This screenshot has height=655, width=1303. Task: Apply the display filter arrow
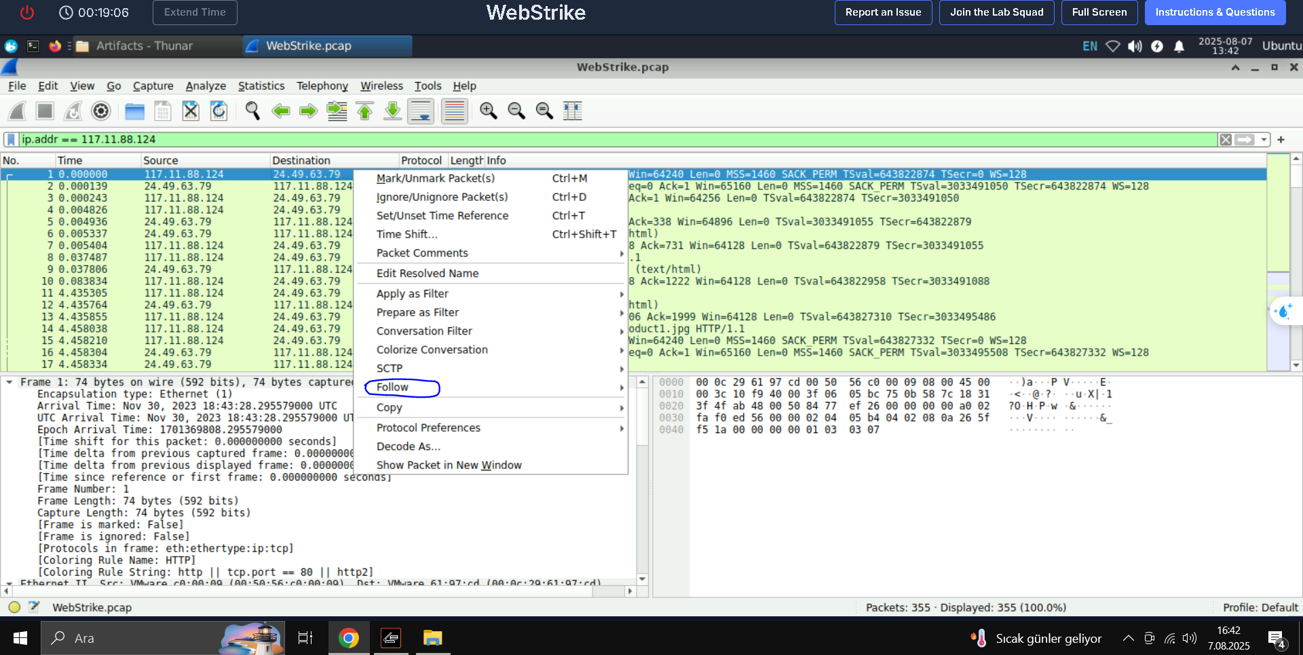[1244, 139]
